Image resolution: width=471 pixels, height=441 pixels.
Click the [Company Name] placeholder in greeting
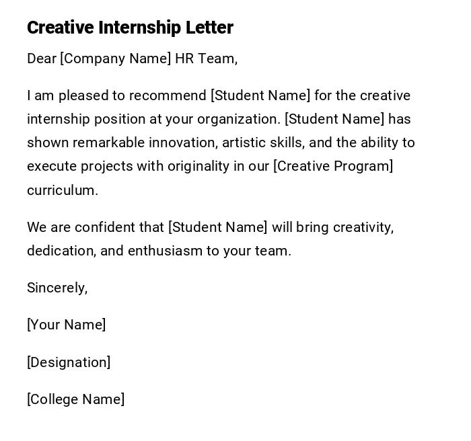pyautogui.click(x=116, y=58)
